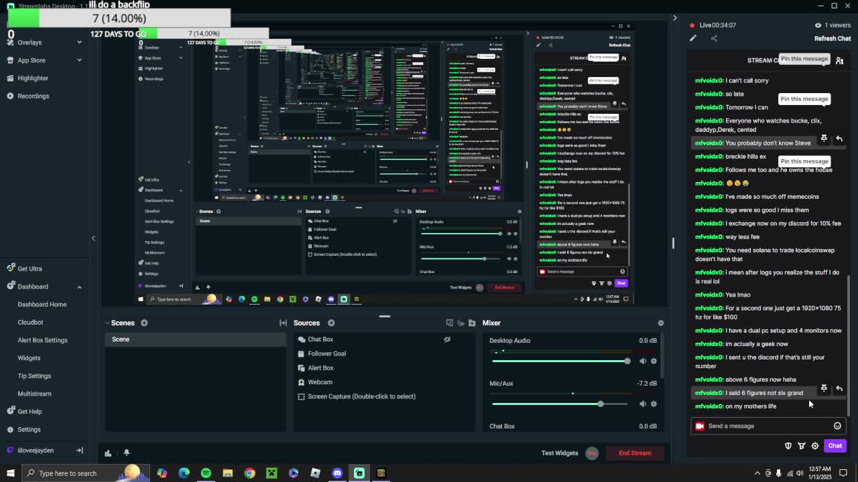The image size is (858, 482).
Task: Open moderation shield icon below chat
Action: 788,446
